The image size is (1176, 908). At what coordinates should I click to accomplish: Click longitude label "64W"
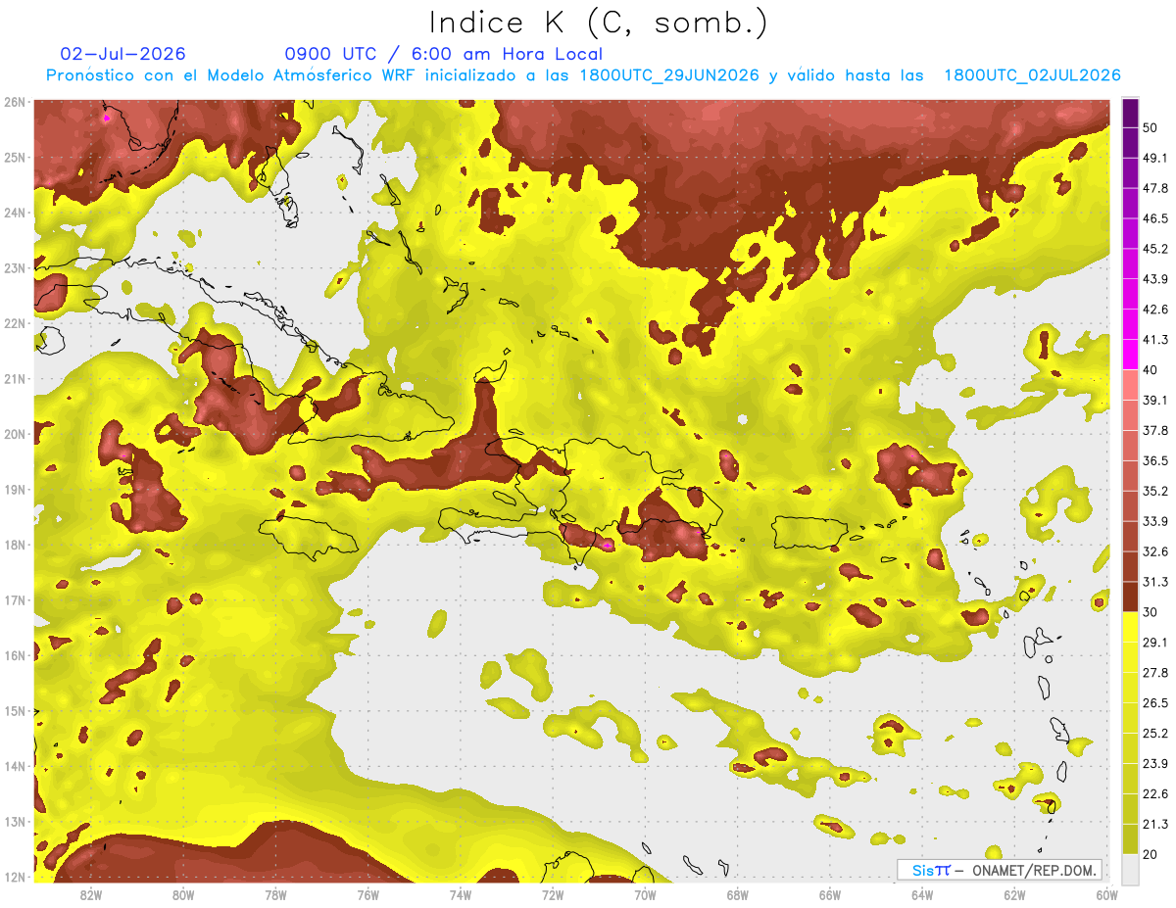pos(922,895)
